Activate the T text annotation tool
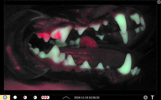This screenshot has width=161, height=100. click(152, 97)
